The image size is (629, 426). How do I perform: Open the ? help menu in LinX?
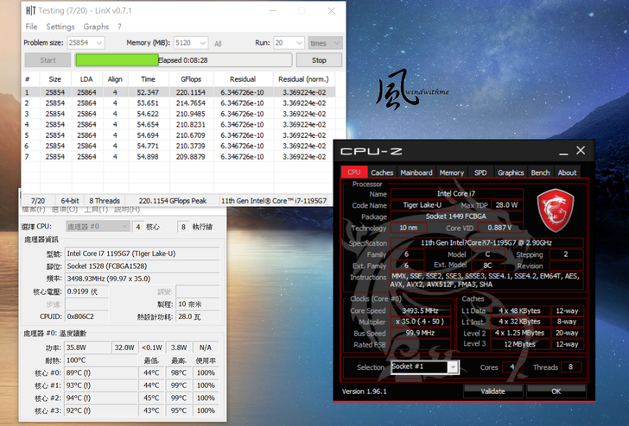tap(119, 27)
